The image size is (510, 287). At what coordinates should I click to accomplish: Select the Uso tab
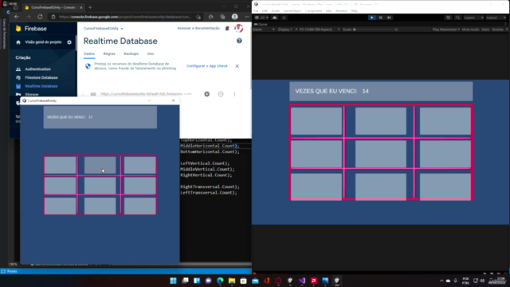coord(151,53)
